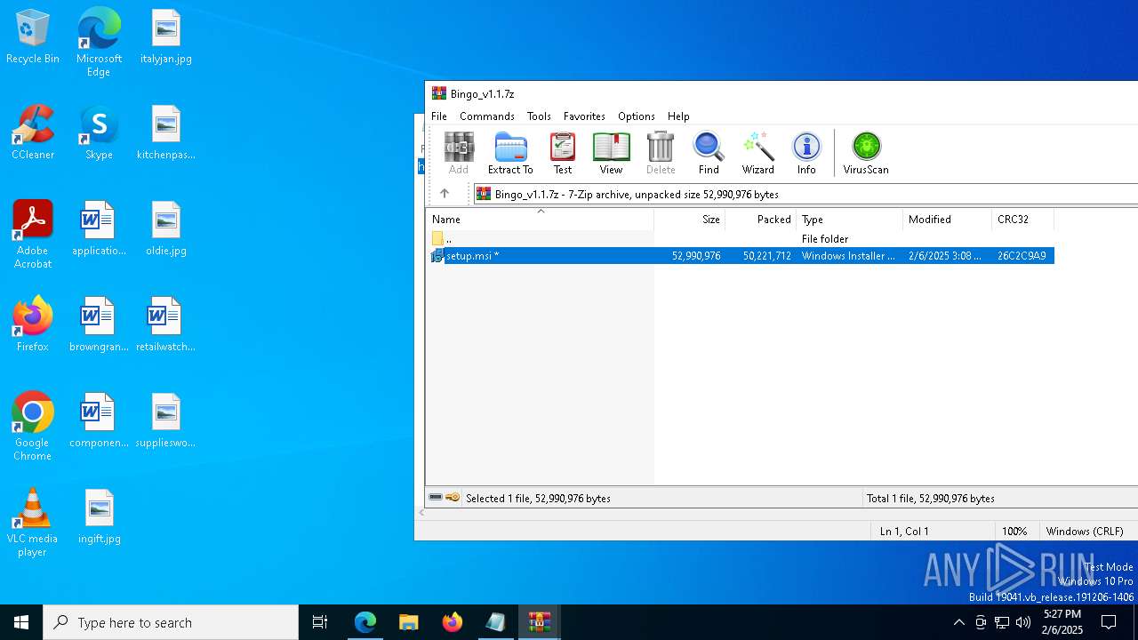Sort the list by Modified column

(x=948, y=220)
